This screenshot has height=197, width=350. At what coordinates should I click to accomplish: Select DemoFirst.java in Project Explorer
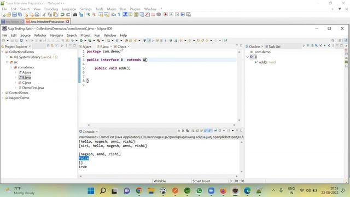(33, 88)
